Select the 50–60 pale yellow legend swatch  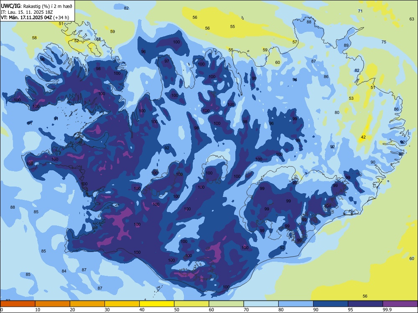pyautogui.click(x=191, y=304)
